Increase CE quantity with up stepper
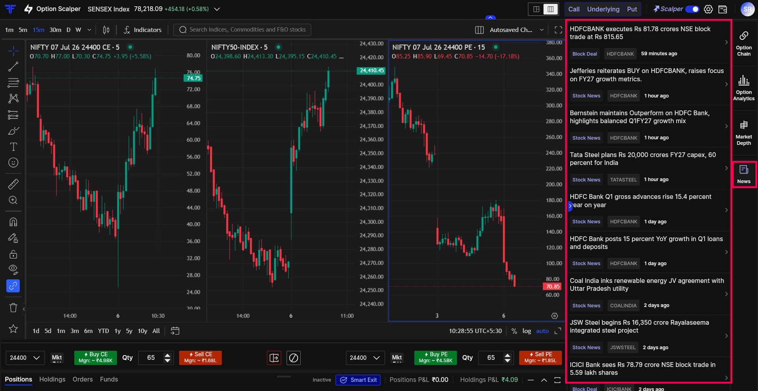Viewport: 758px width, 391px height. 168,355
